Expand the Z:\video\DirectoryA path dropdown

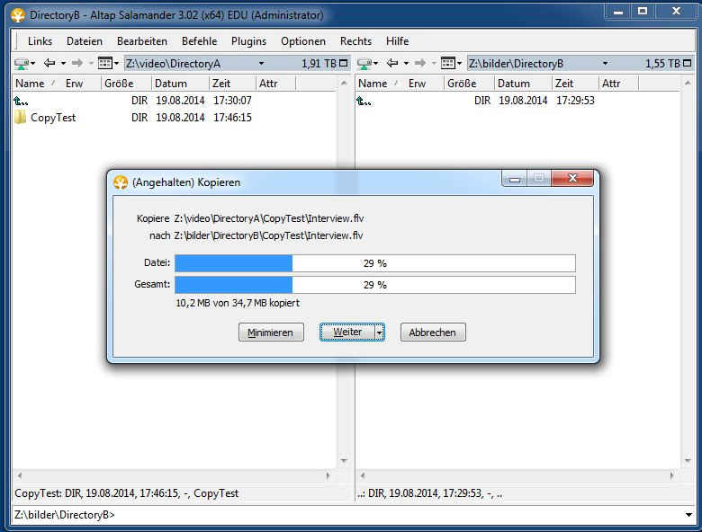tap(261, 64)
